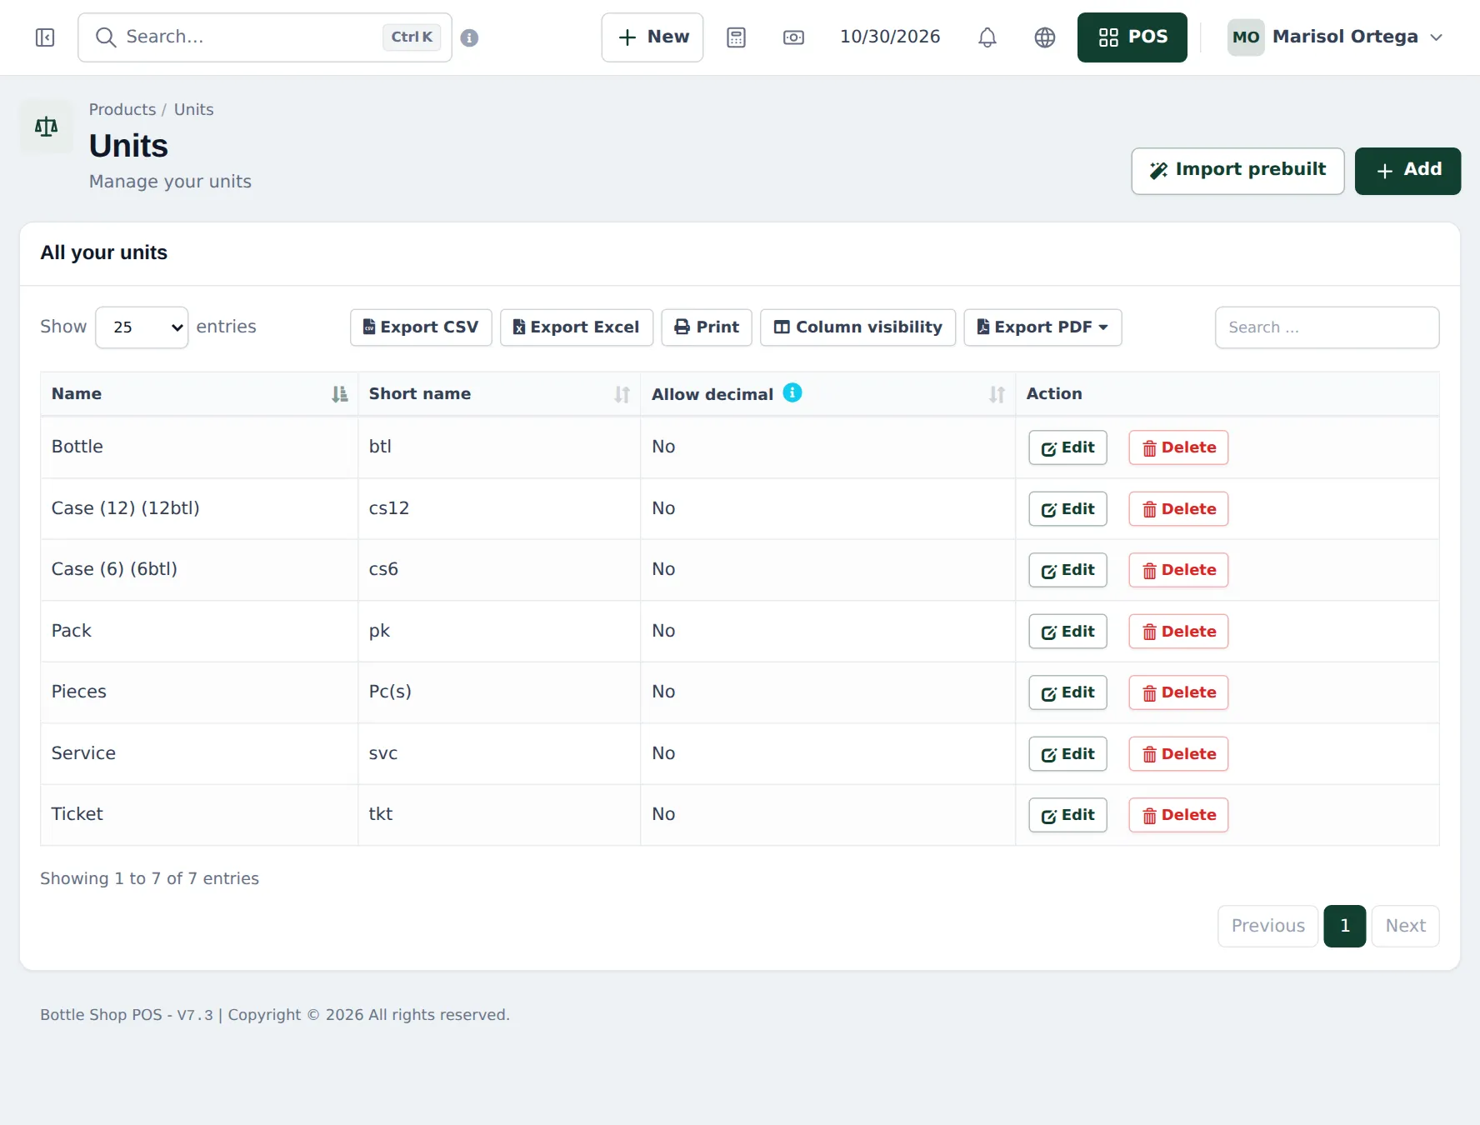Delete the Case (6) unit
The width and height of the screenshot is (1480, 1125).
[1178, 570]
